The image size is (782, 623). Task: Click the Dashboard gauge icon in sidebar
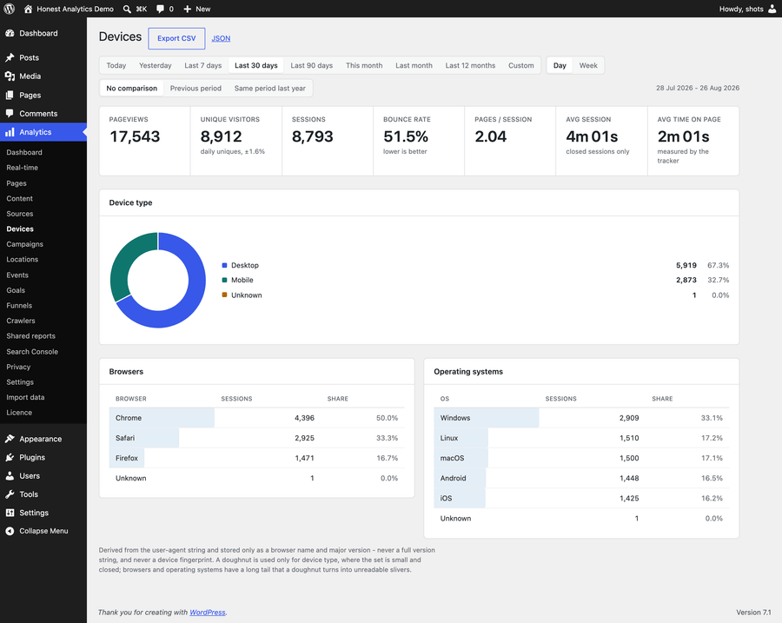pos(10,33)
